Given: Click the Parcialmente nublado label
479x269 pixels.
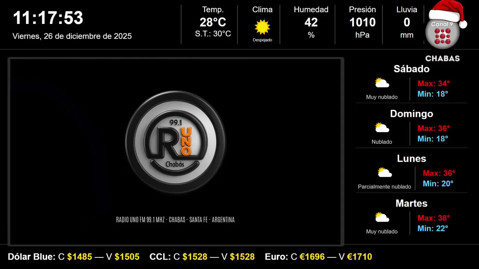Looking at the screenshot, I should (x=385, y=187).
